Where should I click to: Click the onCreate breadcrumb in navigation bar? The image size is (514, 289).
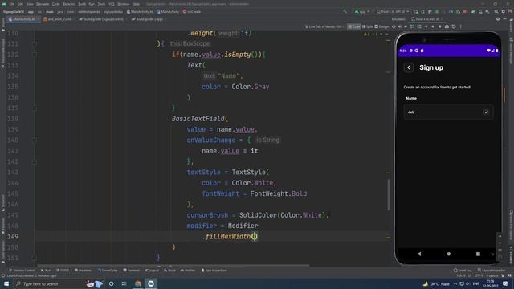(x=192, y=12)
